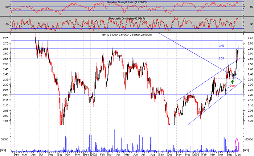Click the green up arrow marker
The width and height of the screenshot is (254, 156).
233,82
